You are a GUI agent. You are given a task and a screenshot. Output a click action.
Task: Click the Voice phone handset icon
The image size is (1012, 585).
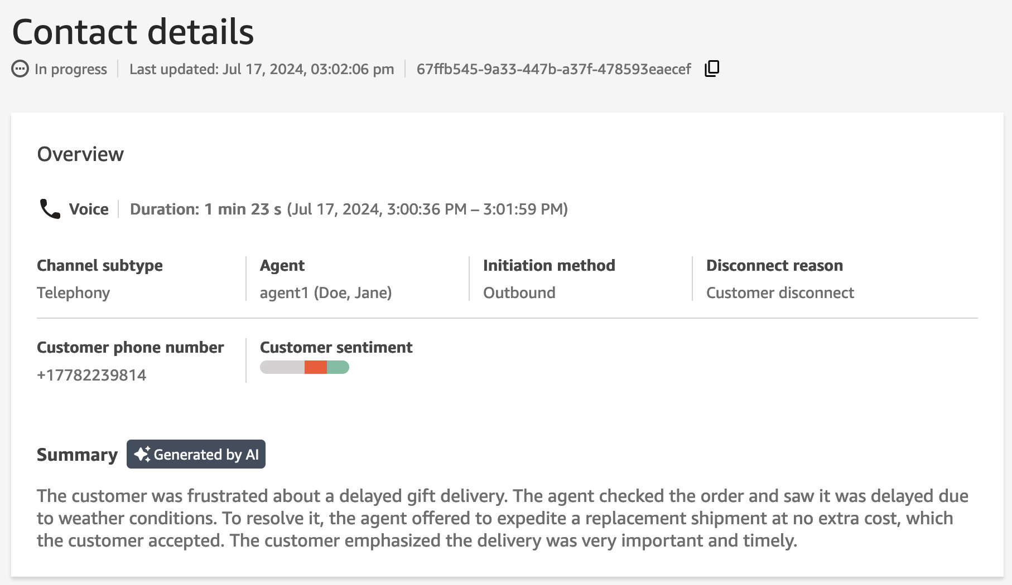click(50, 209)
